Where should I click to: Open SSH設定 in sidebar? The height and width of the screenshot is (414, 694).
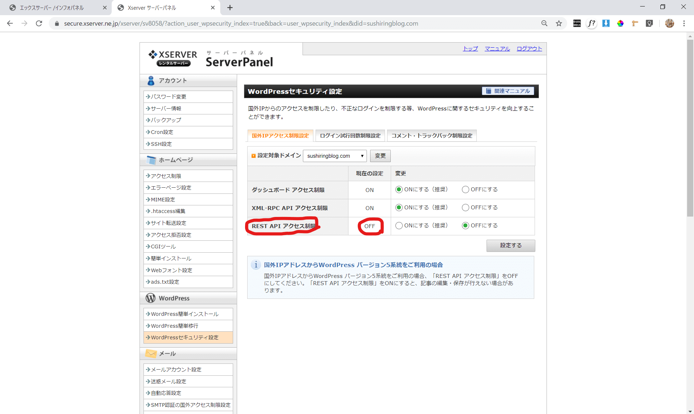pos(188,144)
